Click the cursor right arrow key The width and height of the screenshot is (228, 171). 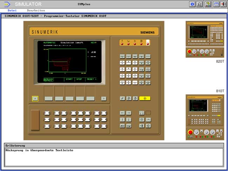(129, 113)
